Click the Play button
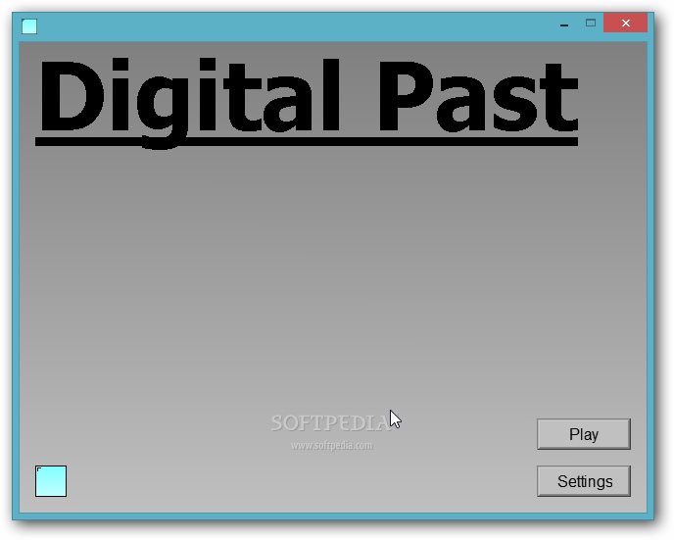 click(x=583, y=434)
